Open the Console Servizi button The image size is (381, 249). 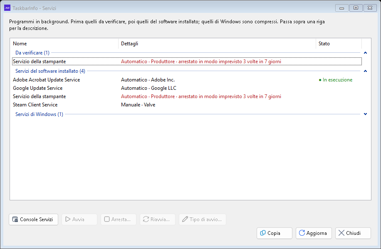34,219
